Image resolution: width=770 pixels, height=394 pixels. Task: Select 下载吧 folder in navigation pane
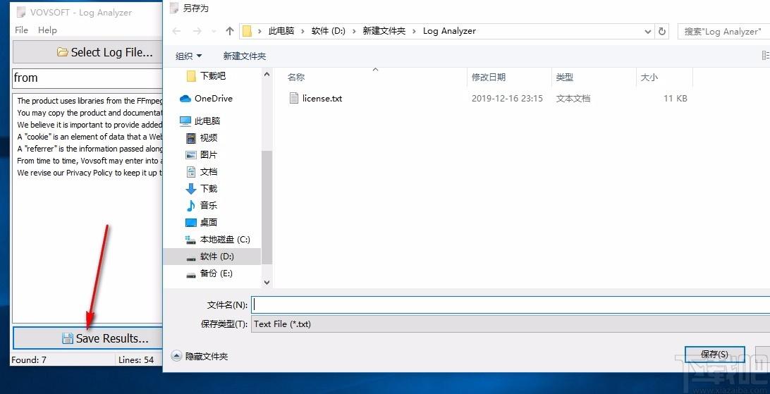tap(213, 75)
